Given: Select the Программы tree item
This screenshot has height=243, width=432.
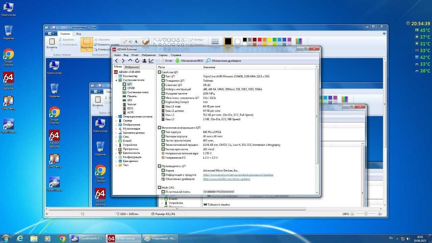Looking at the screenshot, I should tap(130, 149).
